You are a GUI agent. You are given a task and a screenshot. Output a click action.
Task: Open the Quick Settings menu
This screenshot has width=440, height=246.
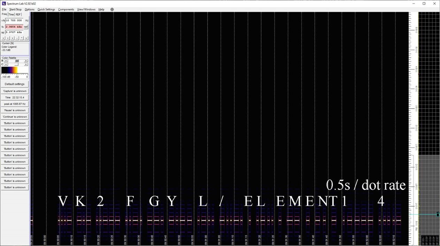tap(46, 9)
